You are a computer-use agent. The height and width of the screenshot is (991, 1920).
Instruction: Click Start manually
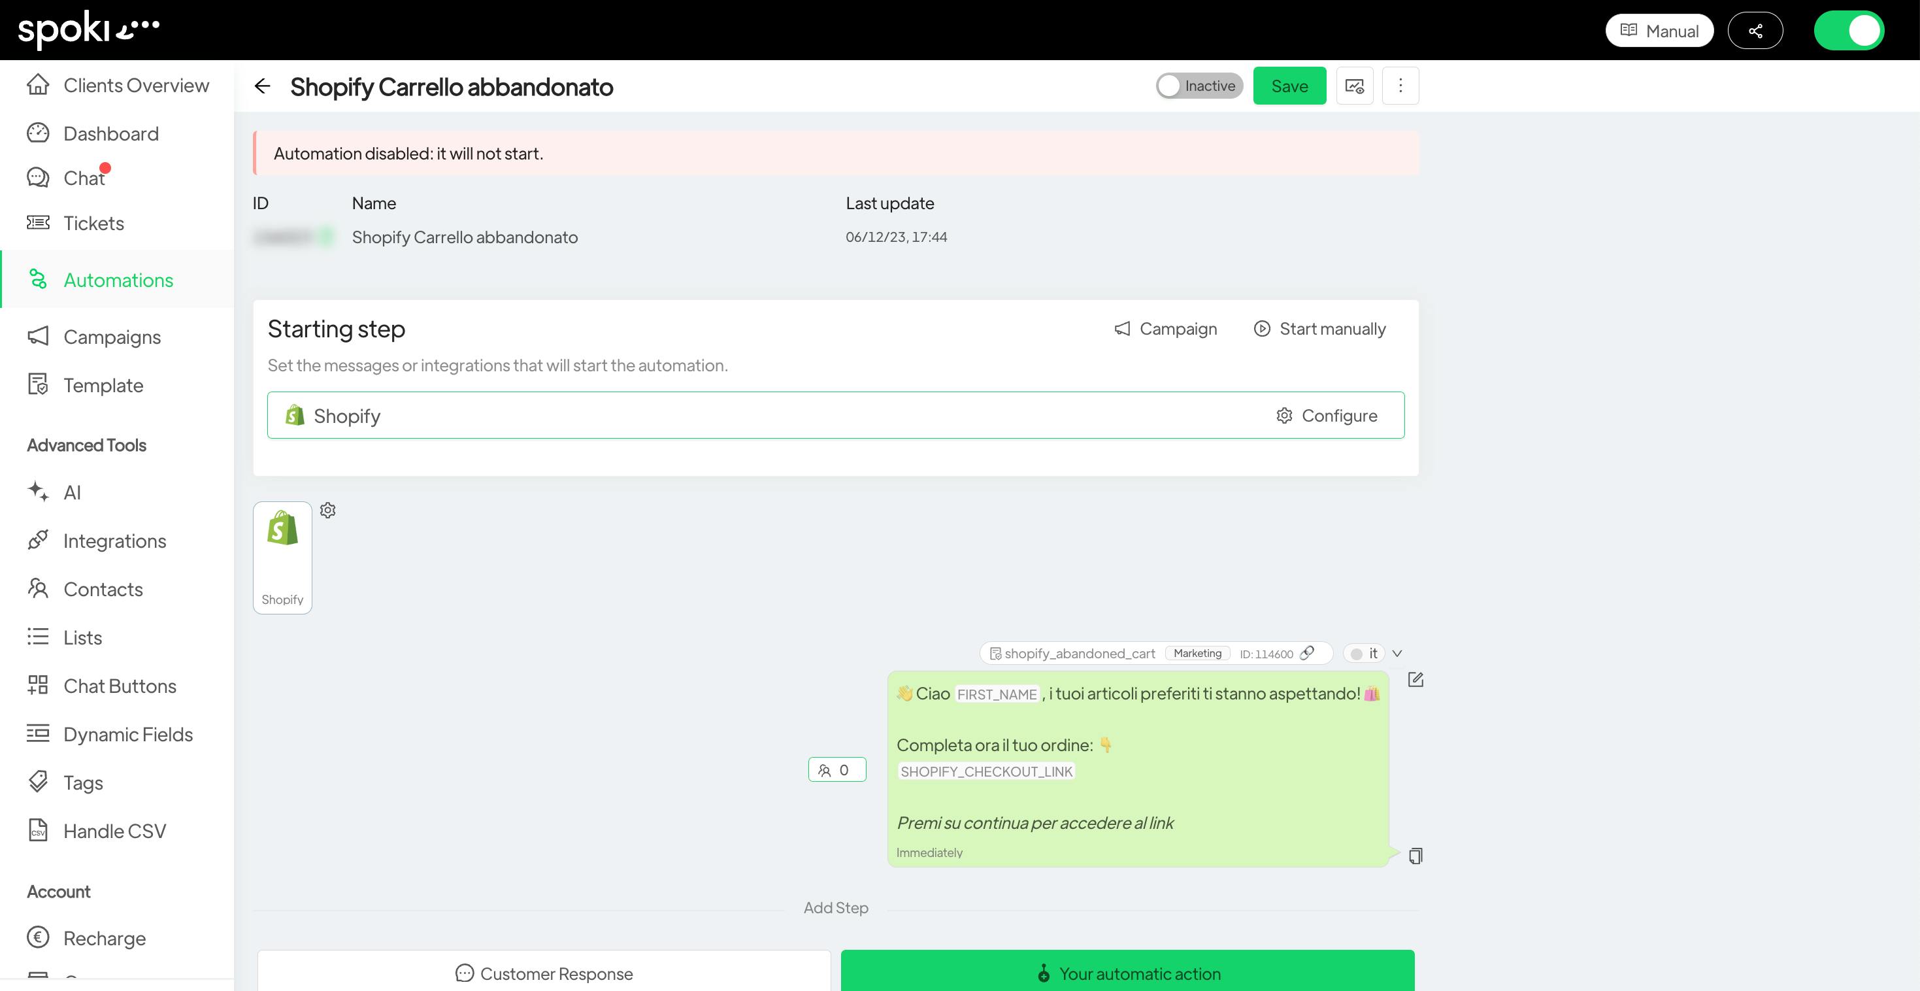click(1320, 329)
